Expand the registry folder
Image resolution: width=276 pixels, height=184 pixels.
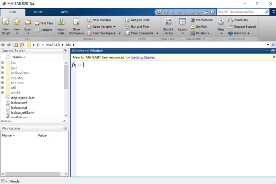tap(3, 78)
